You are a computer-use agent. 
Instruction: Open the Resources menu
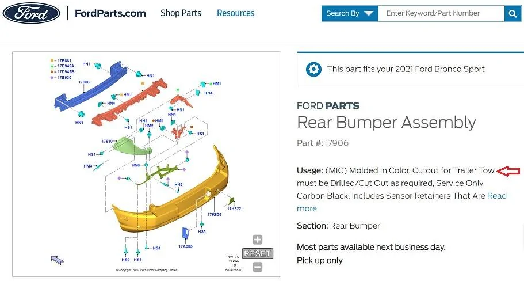click(x=235, y=13)
